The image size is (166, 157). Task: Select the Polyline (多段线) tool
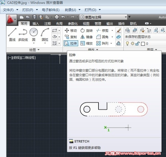pyautogui.click(x=23, y=35)
